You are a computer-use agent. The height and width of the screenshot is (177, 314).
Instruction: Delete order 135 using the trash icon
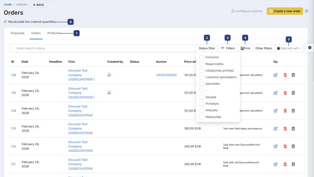pos(293,93)
